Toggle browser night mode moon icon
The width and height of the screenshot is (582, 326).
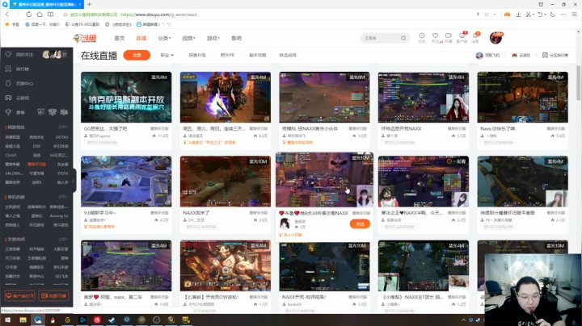click(552, 15)
